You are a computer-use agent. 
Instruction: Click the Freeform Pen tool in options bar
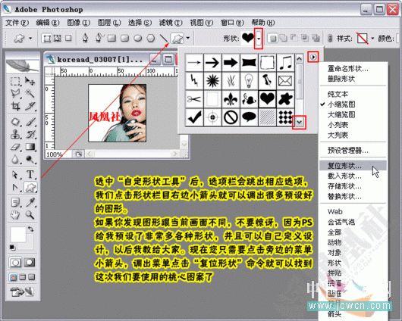(x=99, y=39)
